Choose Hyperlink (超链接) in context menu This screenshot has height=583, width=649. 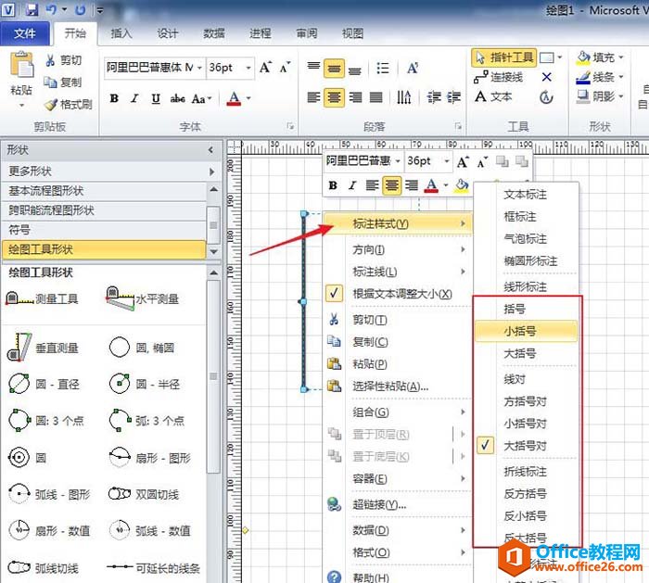tap(398, 505)
